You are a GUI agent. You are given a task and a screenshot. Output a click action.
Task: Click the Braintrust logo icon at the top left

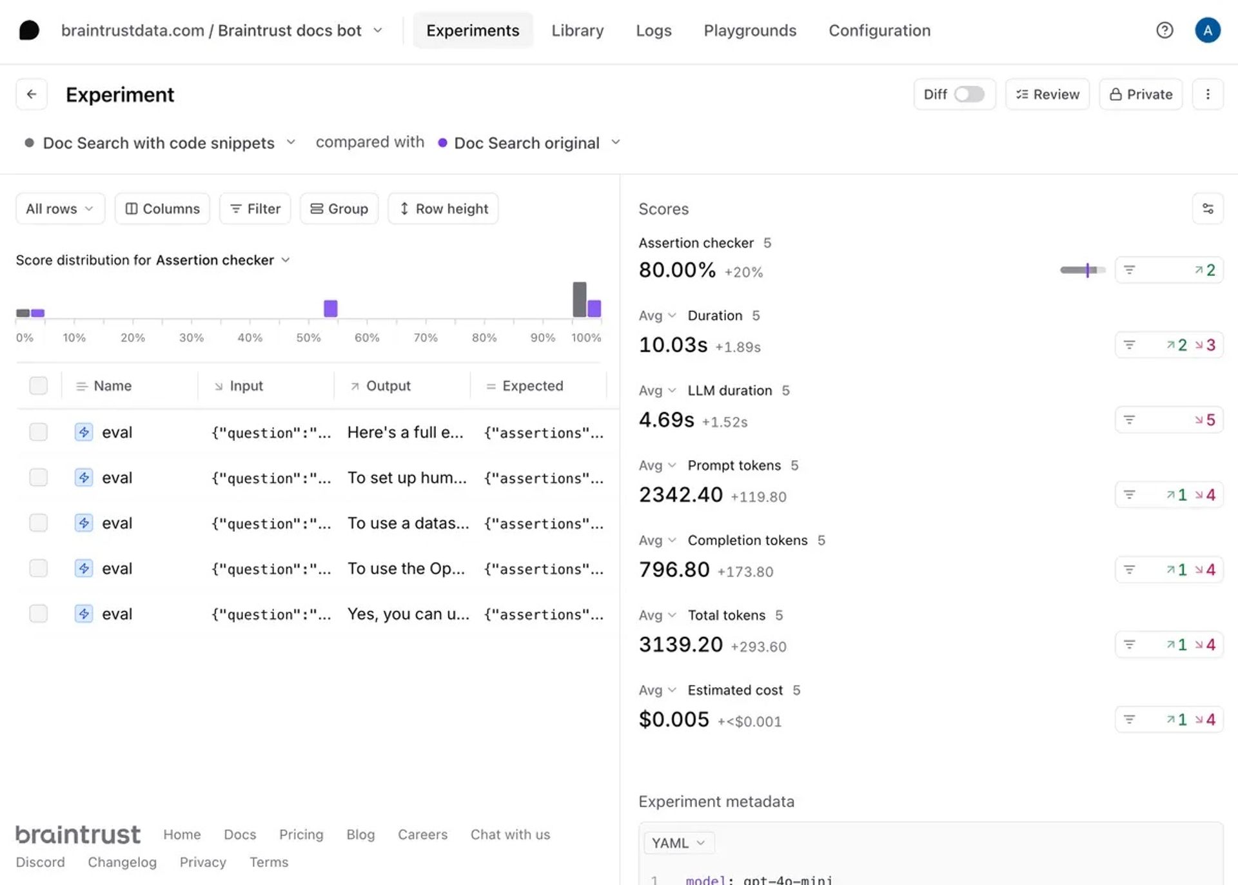click(x=29, y=30)
